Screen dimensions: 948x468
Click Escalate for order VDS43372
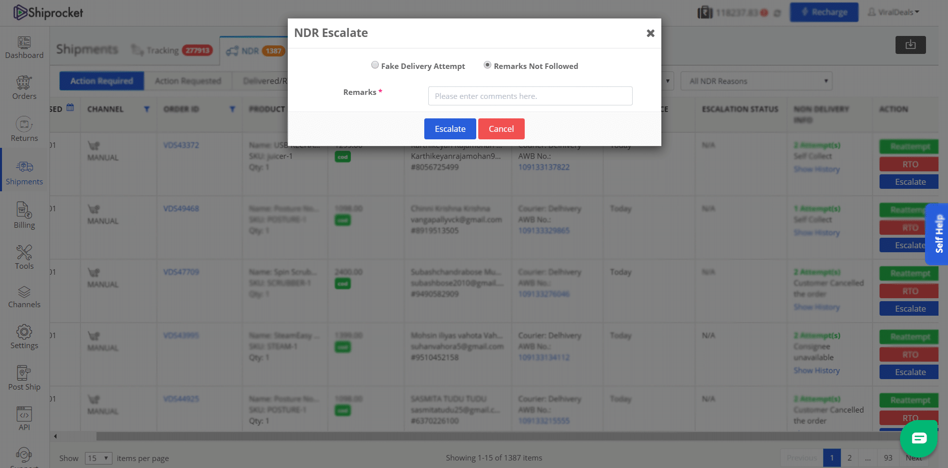909,182
